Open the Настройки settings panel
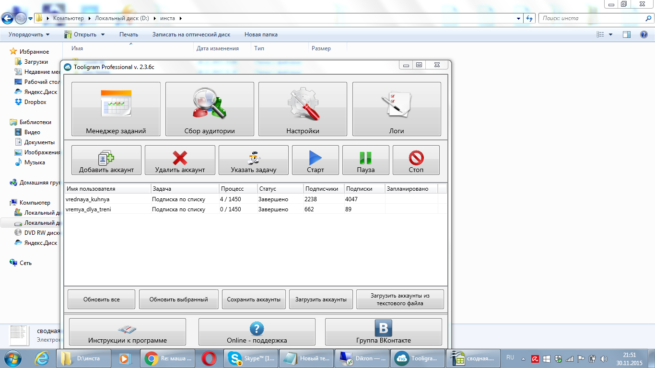 (x=303, y=109)
